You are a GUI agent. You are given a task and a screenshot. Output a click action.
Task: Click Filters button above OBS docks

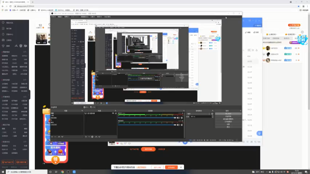(93, 107)
